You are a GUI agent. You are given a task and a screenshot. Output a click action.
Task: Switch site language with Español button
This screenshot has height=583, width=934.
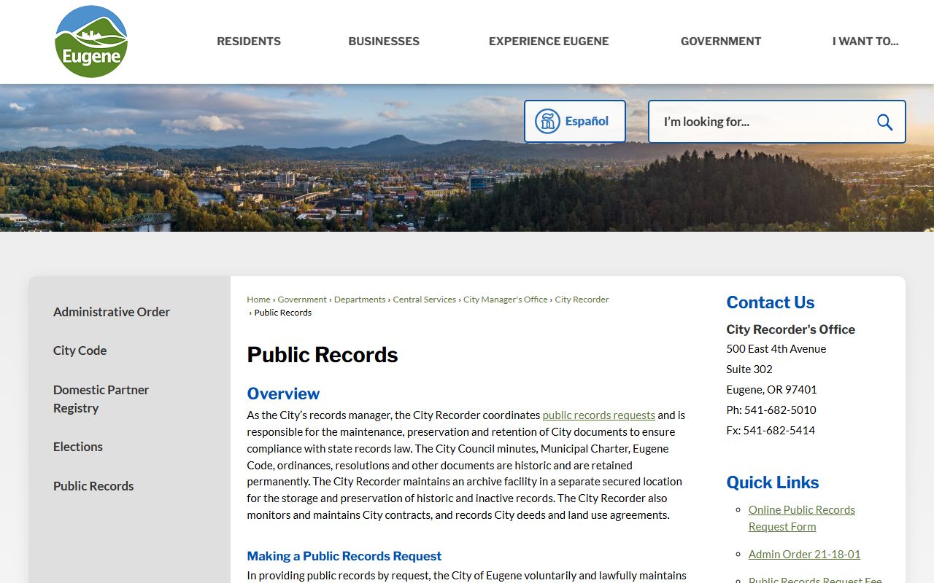tap(575, 121)
